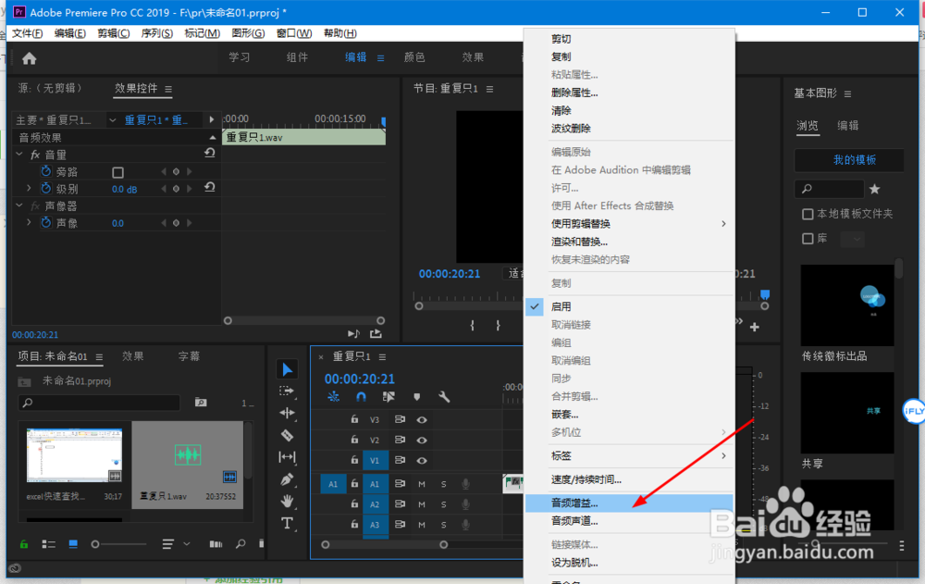Click the Home icon

[x=29, y=58]
